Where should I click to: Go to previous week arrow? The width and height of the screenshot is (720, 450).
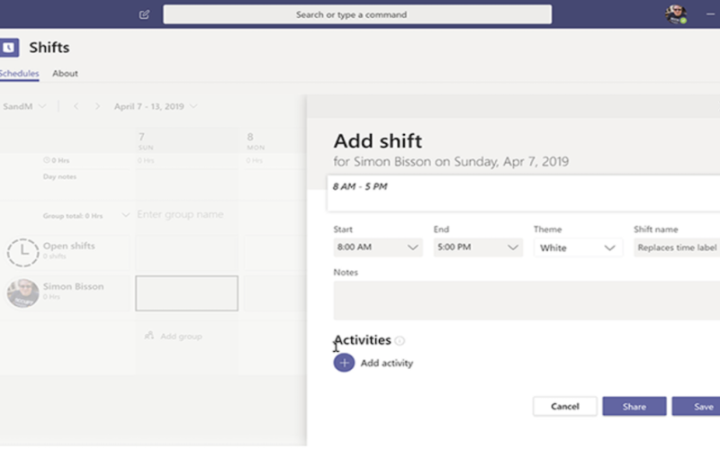pyautogui.click(x=76, y=106)
